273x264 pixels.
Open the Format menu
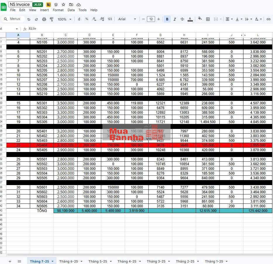(x=58, y=10)
